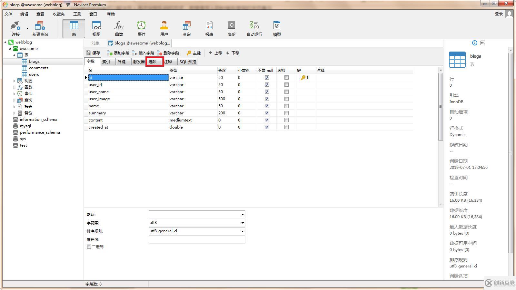Click the 连接 (Connection) toolbar icon

[15, 28]
